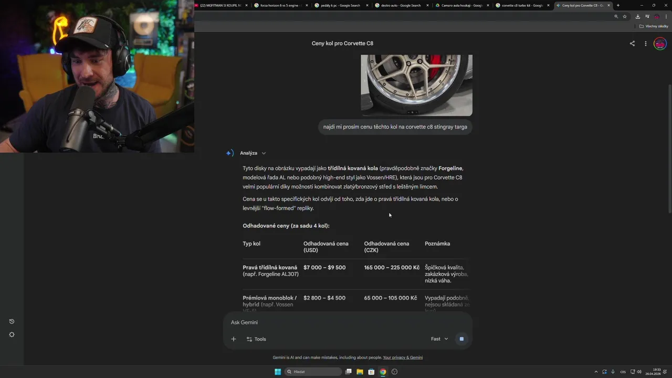Open a new browser tab
Screen dimensions: 672x378
tap(618, 5)
